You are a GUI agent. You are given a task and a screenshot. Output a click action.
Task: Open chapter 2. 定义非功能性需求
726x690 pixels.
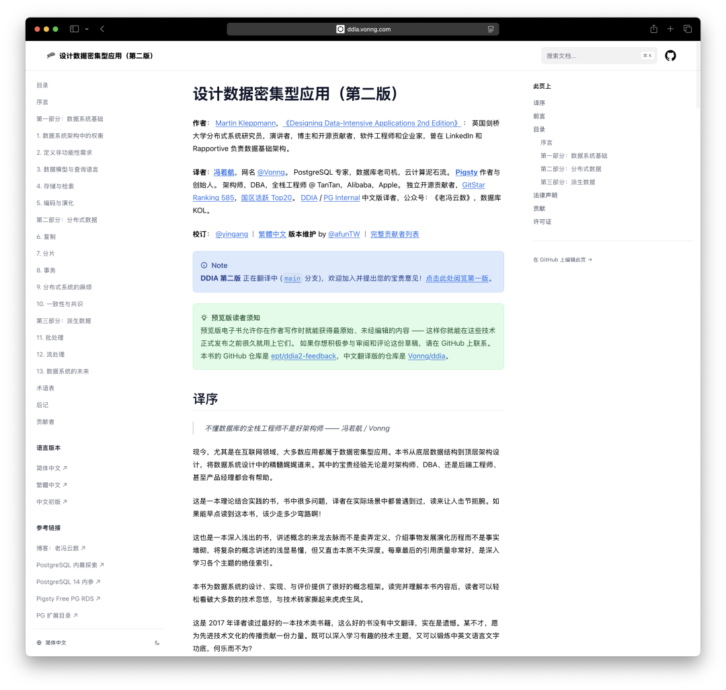click(x=64, y=153)
